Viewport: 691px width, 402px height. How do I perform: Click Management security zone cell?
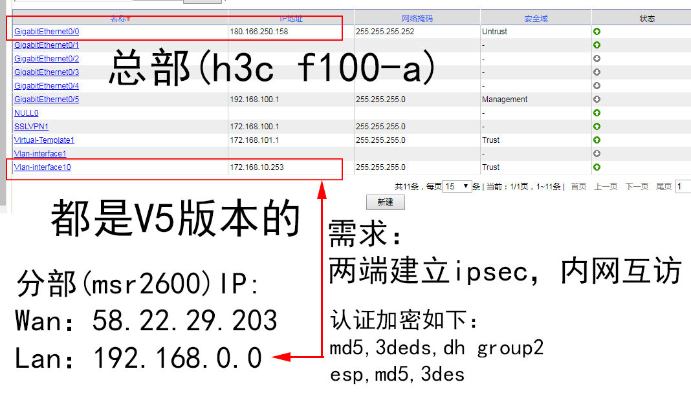pos(505,100)
